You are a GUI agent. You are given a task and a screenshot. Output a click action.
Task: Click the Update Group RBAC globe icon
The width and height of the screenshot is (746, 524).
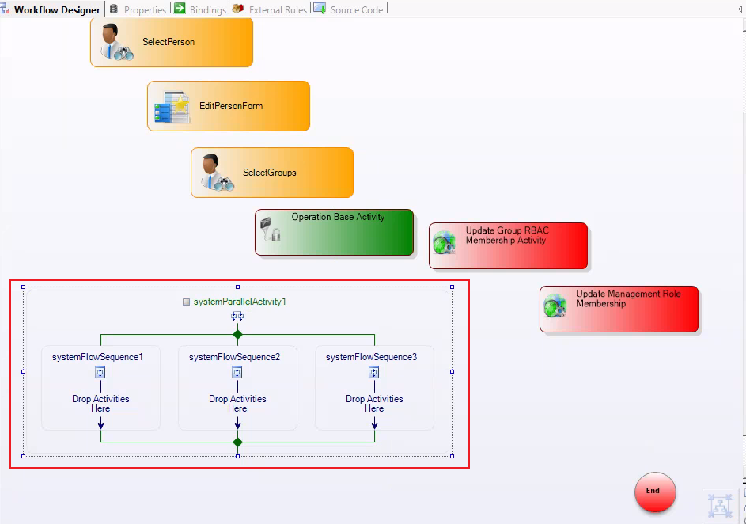tap(445, 243)
